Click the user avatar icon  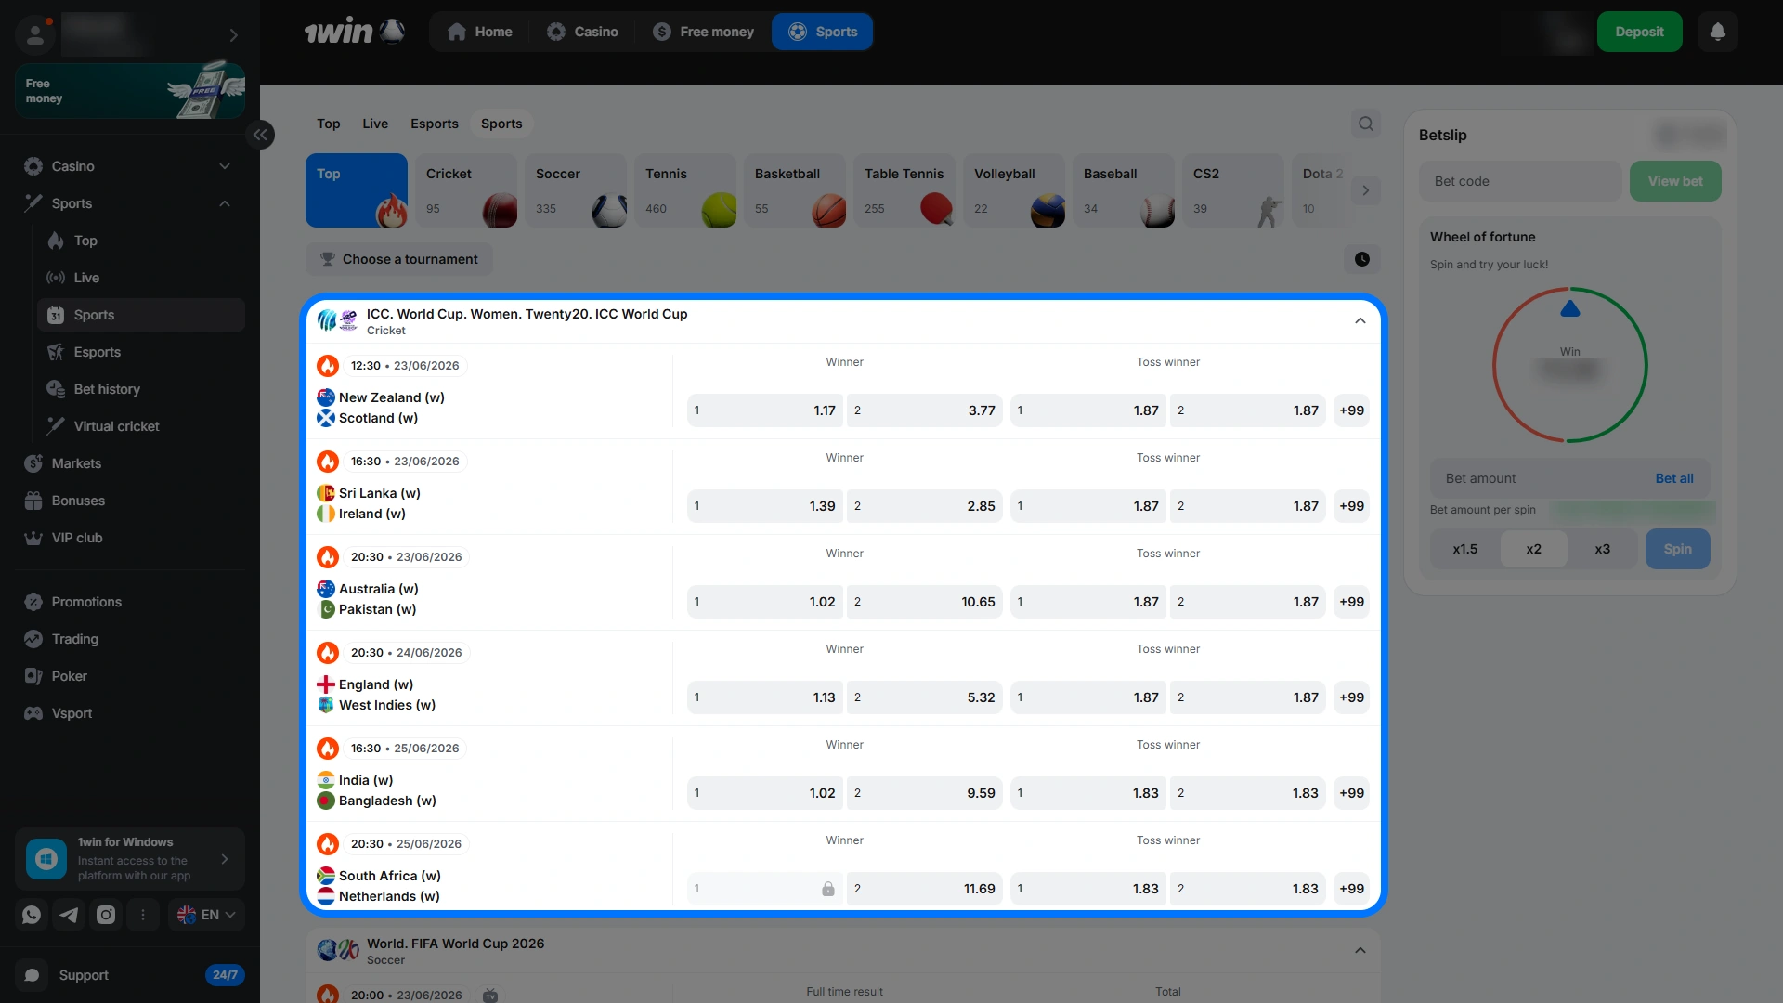[x=35, y=35]
